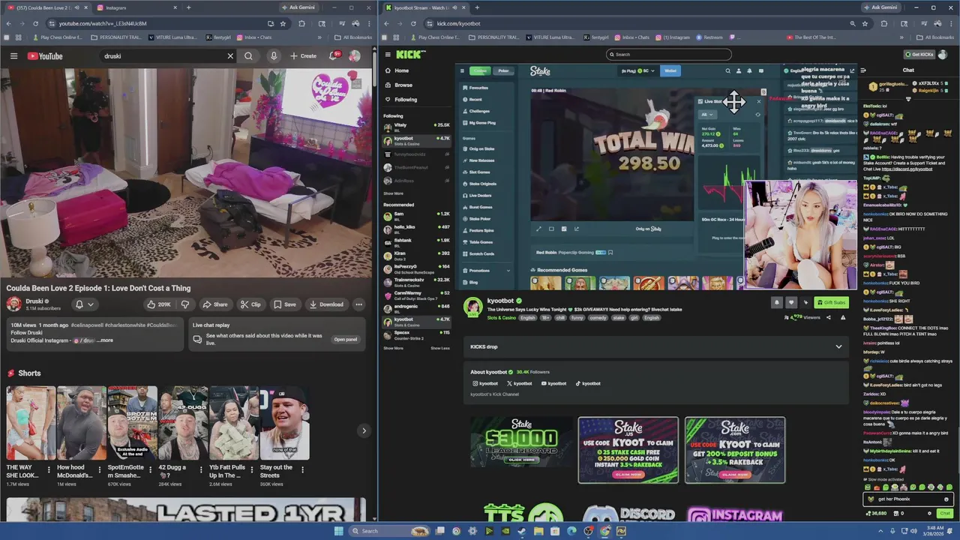960x540 pixels.
Task: Run the YouTube search via magnifier icon
Action: (248, 56)
